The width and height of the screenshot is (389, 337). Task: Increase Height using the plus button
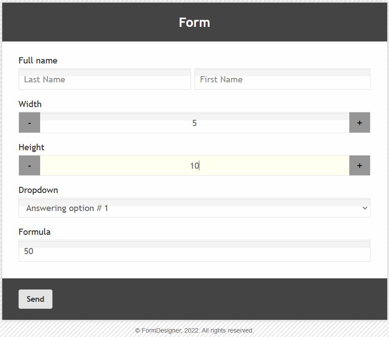[x=359, y=166]
